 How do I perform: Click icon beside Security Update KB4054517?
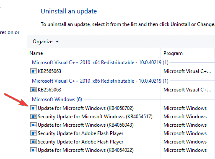34,117
